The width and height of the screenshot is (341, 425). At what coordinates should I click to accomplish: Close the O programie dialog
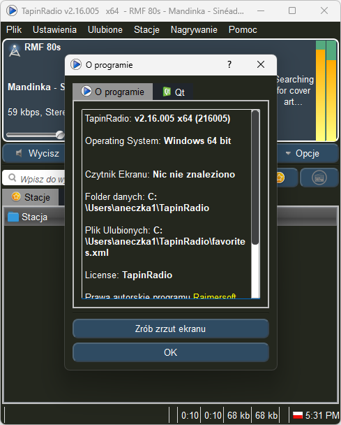261,64
